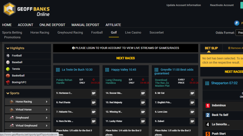Click the clock icon for Lung Cheung Handicap

(143, 80)
